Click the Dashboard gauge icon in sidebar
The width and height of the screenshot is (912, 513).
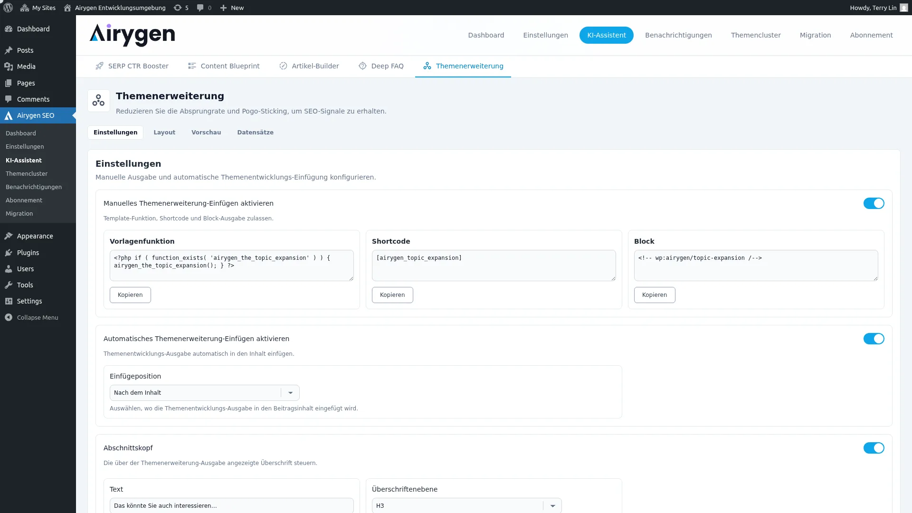coord(9,29)
